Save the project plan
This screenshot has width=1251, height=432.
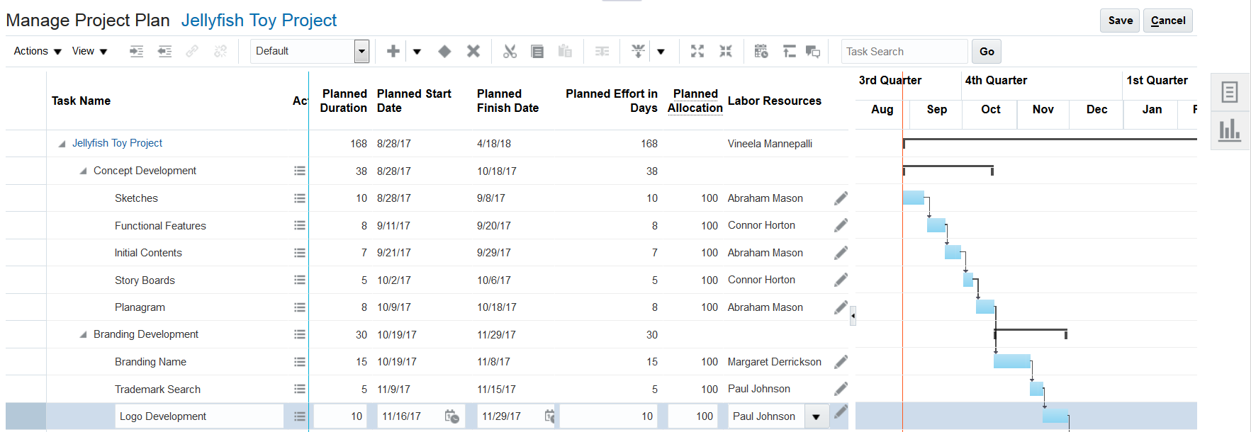1120,21
